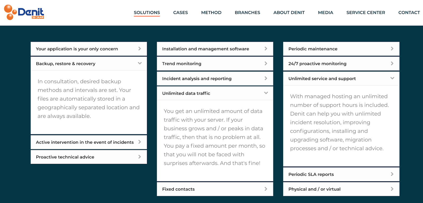Expand 'Installation and management software'
The height and width of the screenshot is (203, 423).
click(x=215, y=49)
